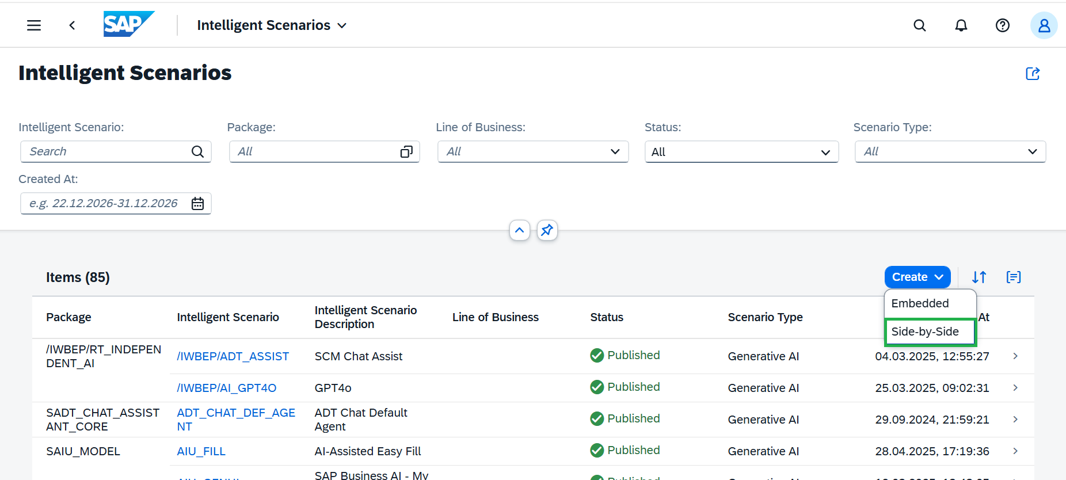The image size is (1066, 480).
Task: Click the Create dropdown button
Action: coord(917,277)
